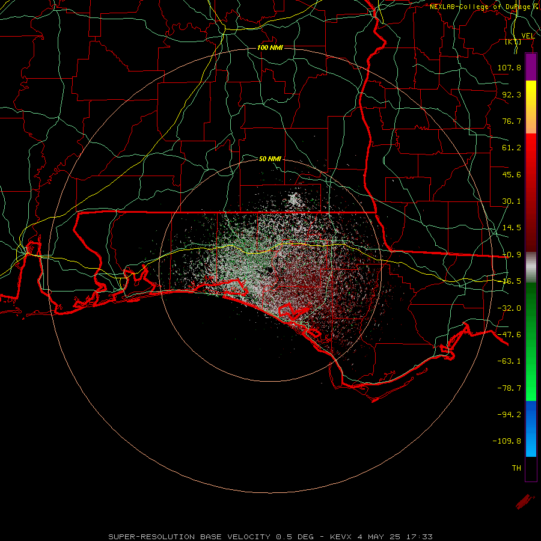This screenshot has width=541, height=541.
Task: Click the -0.9 velocity scale value
Action: 512,255
